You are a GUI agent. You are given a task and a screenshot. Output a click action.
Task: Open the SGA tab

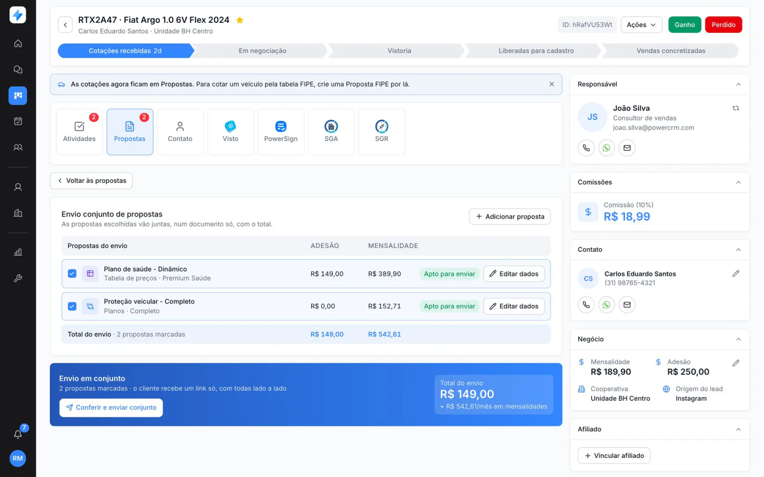click(x=331, y=132)
